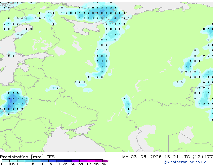Open the weatheronline.co.uk copyright link
Screen dimensions: 213x165
pos(185,162)
